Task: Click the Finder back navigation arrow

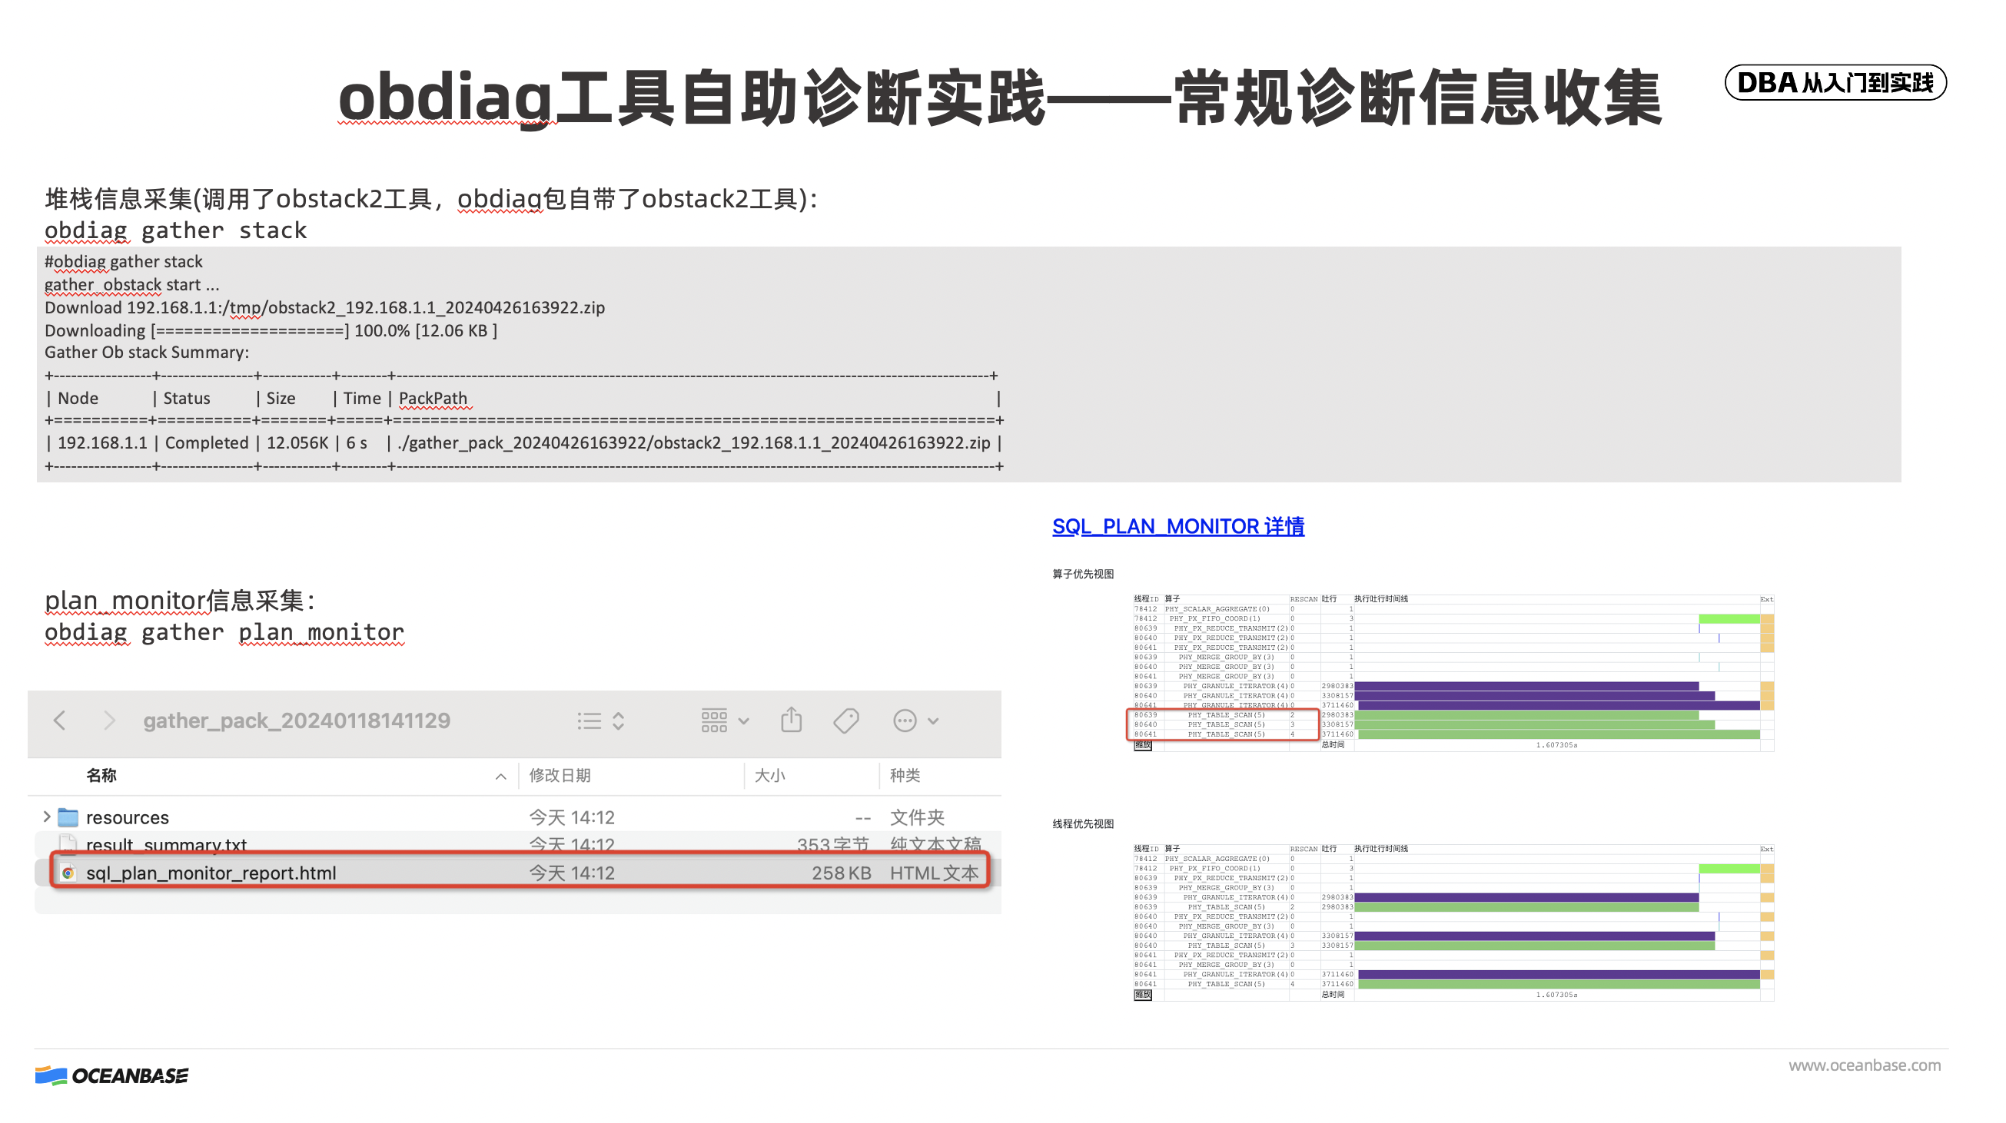Action: click(60, 720)
